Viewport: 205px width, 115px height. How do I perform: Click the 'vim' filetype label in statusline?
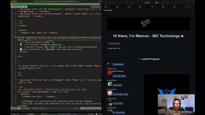(76, 108)
